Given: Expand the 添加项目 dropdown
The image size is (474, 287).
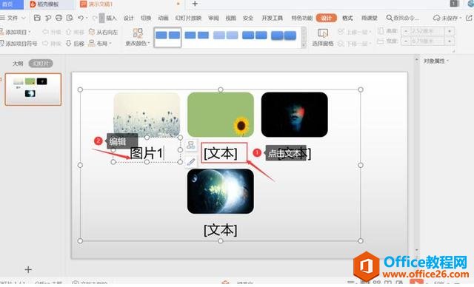Looking at the screenshot, I should 30,32.
